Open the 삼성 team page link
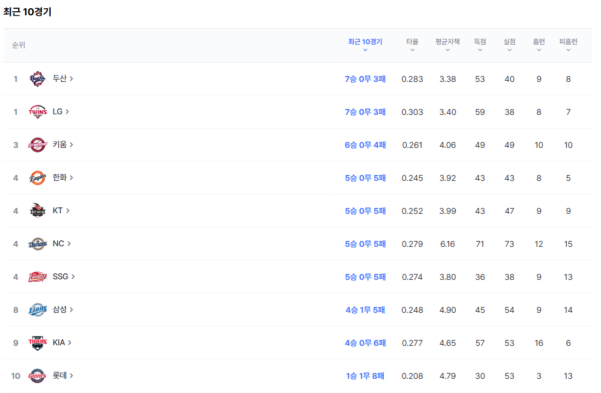 point(63,310)
